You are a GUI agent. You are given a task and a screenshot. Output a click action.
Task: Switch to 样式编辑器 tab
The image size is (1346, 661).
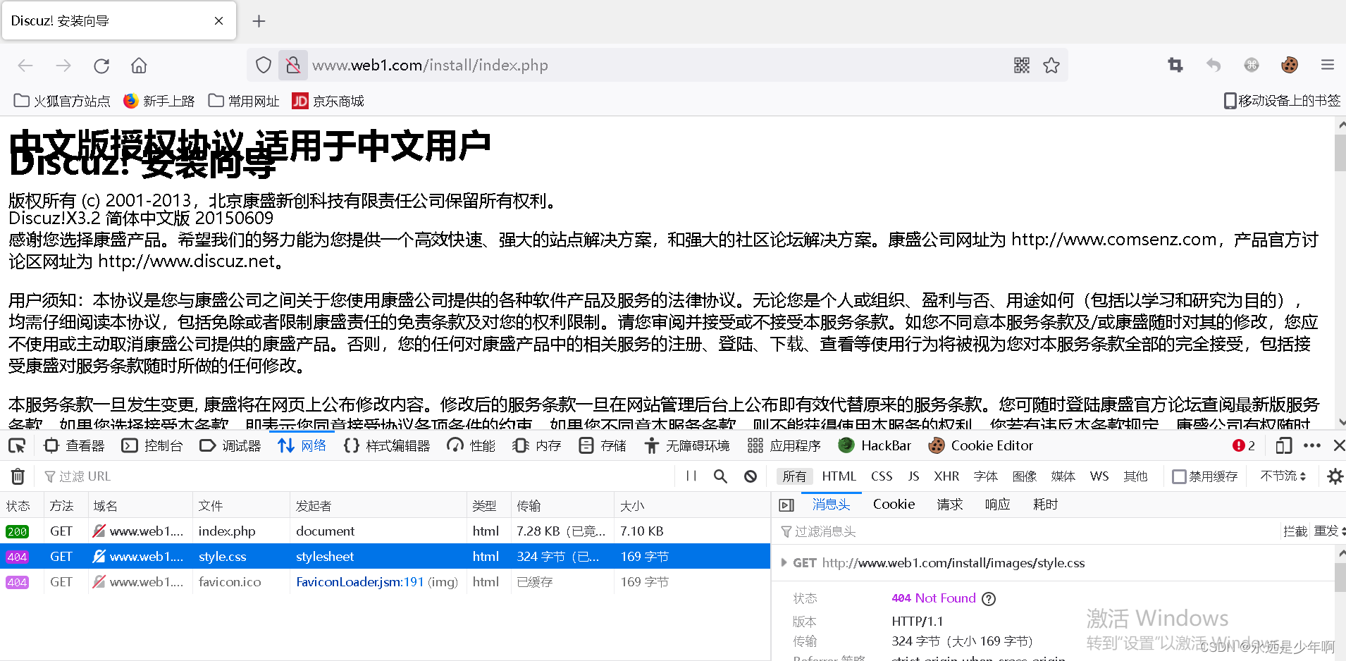(x=387, y=445)
